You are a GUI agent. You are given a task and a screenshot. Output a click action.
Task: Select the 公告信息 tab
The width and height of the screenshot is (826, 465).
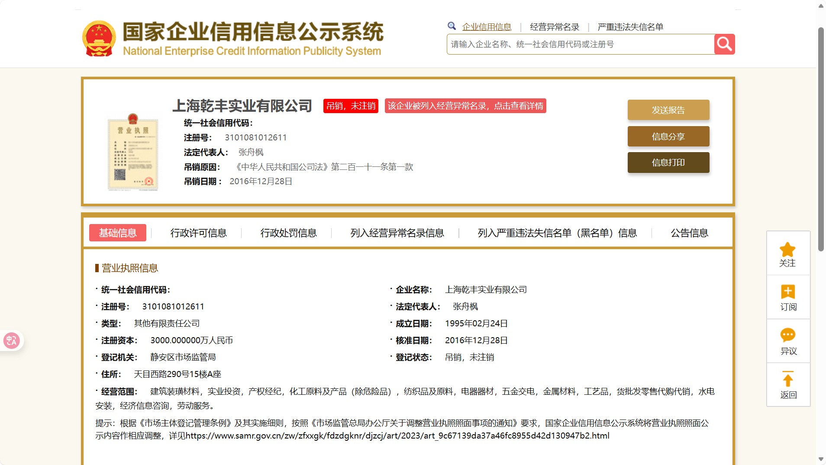[x=689, y=233]
